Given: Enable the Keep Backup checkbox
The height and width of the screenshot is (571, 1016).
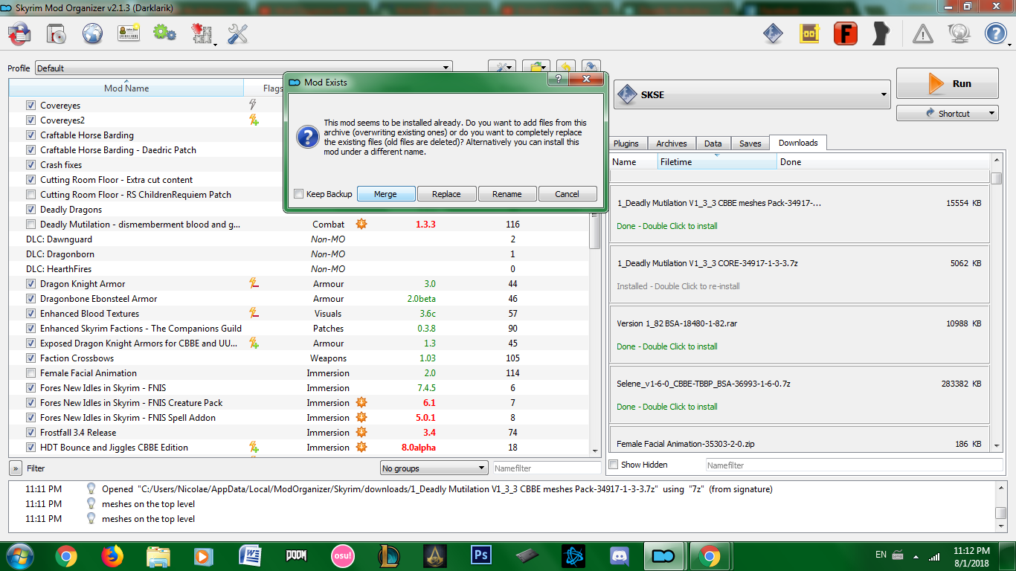Looking at the screenshot, I should click(299, 194).
